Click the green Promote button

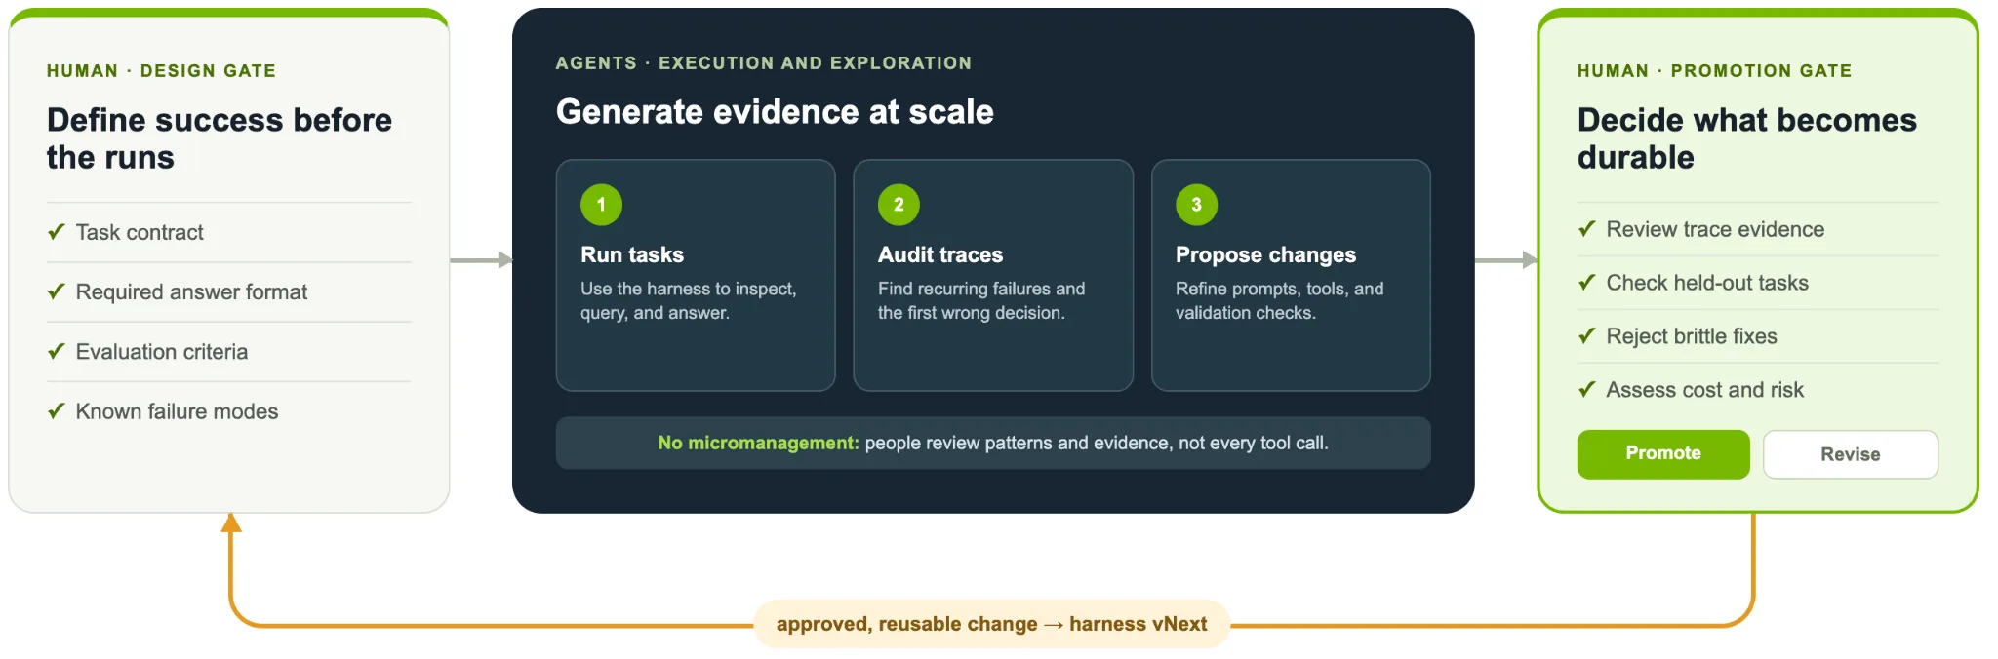click(1663, 454)
